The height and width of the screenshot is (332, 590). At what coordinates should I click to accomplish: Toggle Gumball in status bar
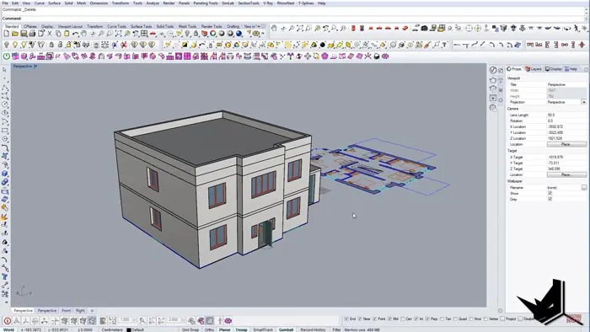tap(286, 329)
